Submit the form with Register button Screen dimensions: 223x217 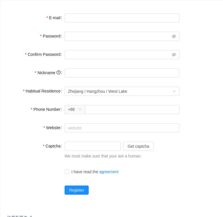77,190
